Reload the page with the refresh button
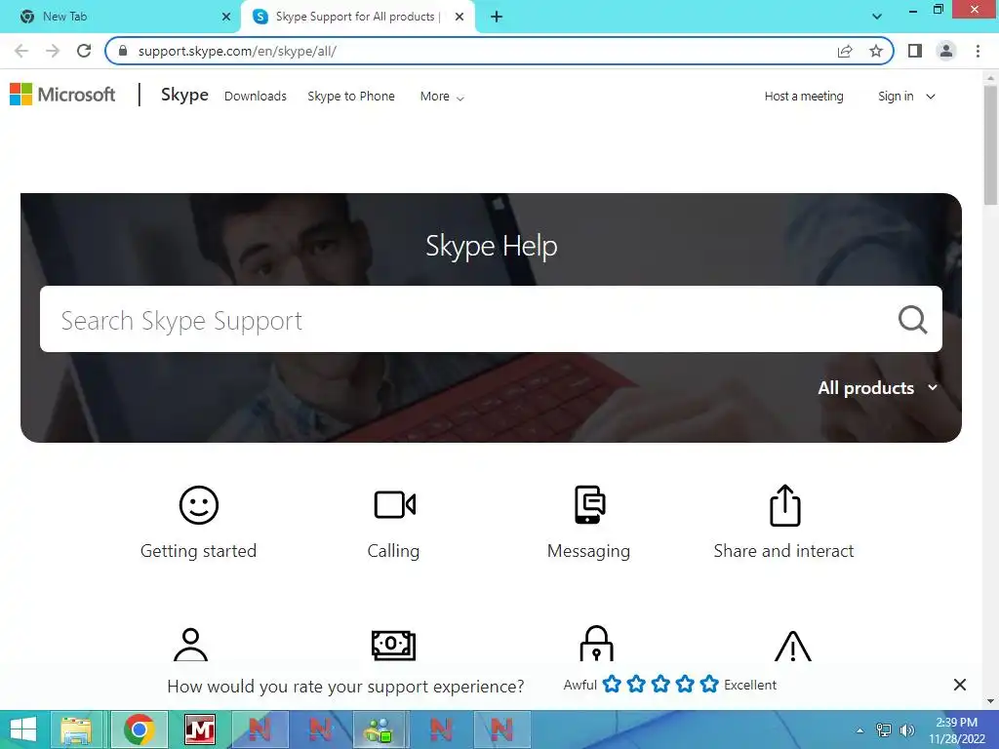 click(84, 51)
